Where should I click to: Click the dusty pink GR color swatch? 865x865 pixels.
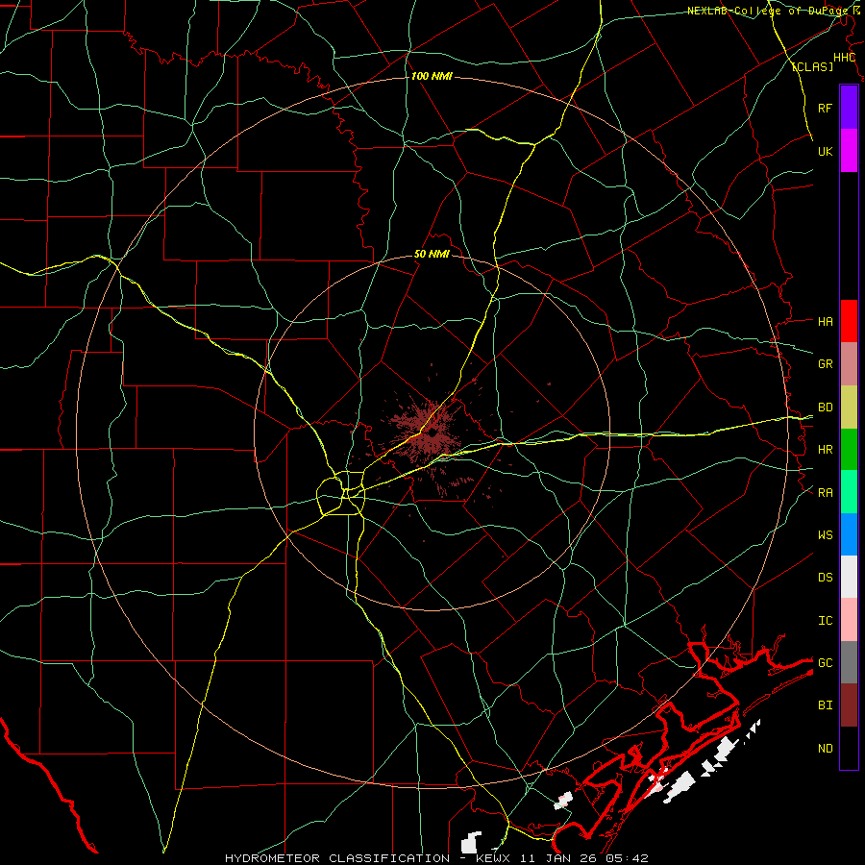click(849, 364)
